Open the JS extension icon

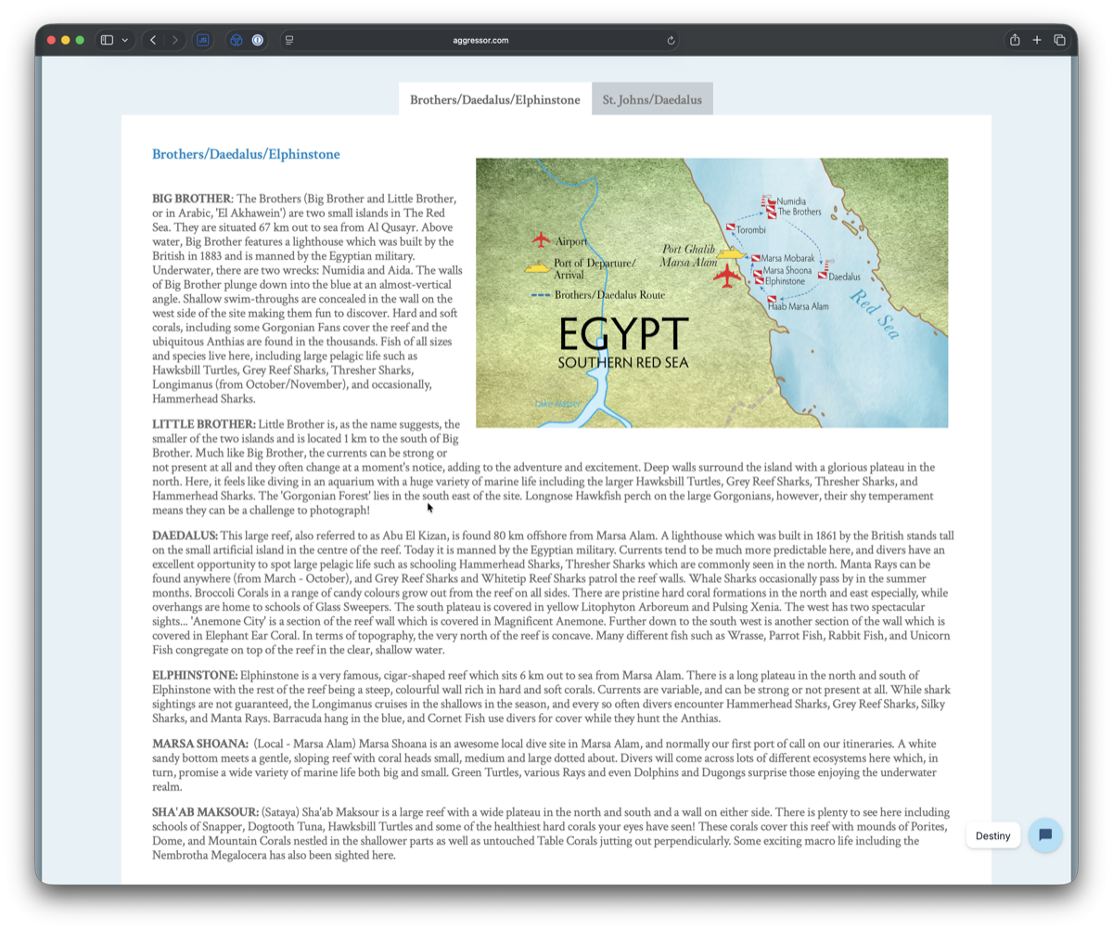[203, 40]
